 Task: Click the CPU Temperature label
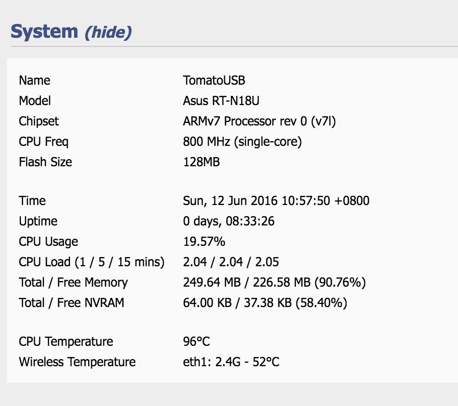click(66, 342)
